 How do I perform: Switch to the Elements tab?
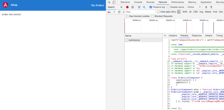click(x=125, y=2)
